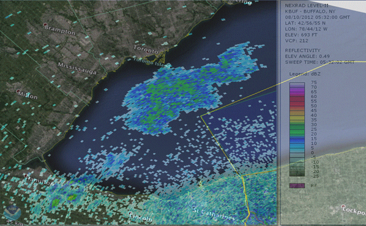Click the Legend: dBZ title
The height and width of the screenshot is (226, 366).
pos(305,74)
